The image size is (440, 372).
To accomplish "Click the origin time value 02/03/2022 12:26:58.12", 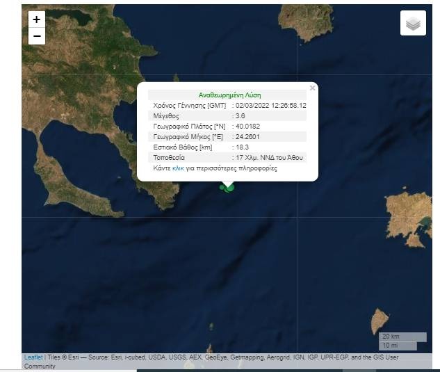I will (x=270, y=105).
